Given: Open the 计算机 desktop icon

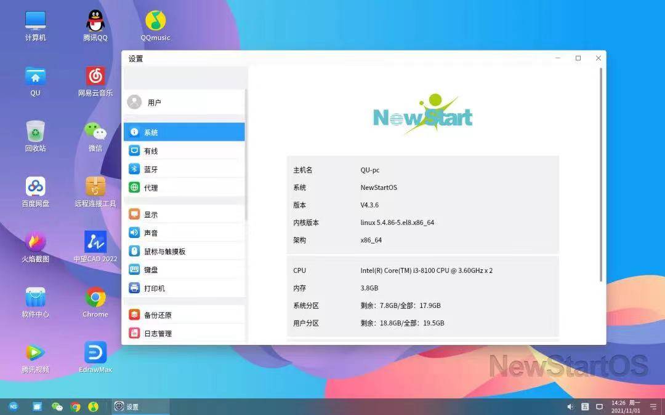Looking at the screenshot, I should coord(35,26).
